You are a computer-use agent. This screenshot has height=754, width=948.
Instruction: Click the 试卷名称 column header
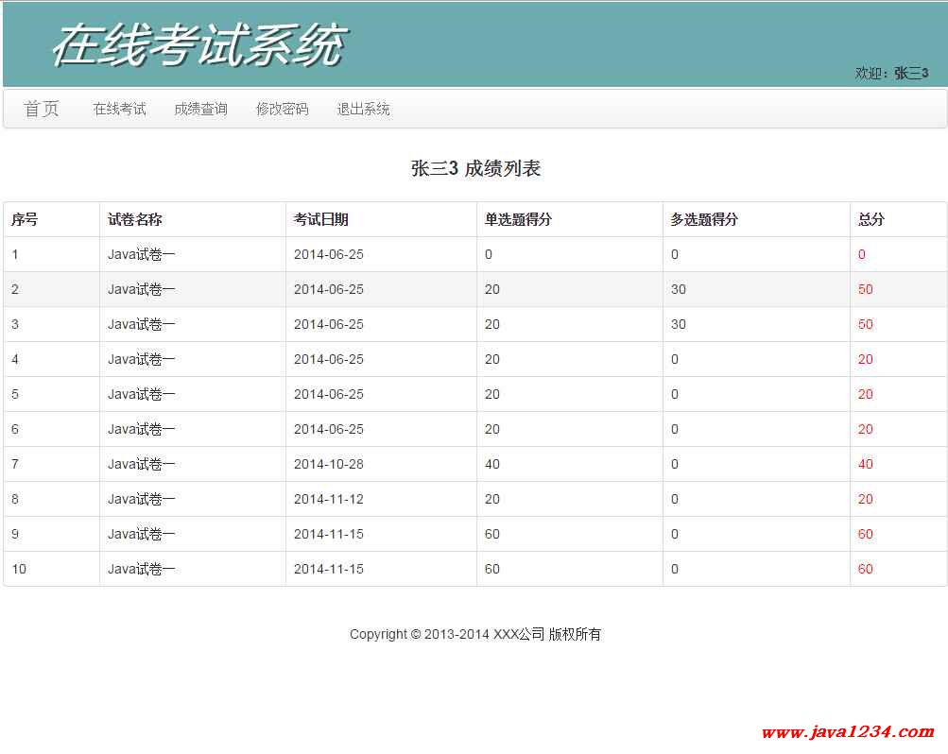tap(135, 219)
